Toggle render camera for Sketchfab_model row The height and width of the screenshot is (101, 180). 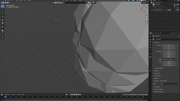(178, 10)
